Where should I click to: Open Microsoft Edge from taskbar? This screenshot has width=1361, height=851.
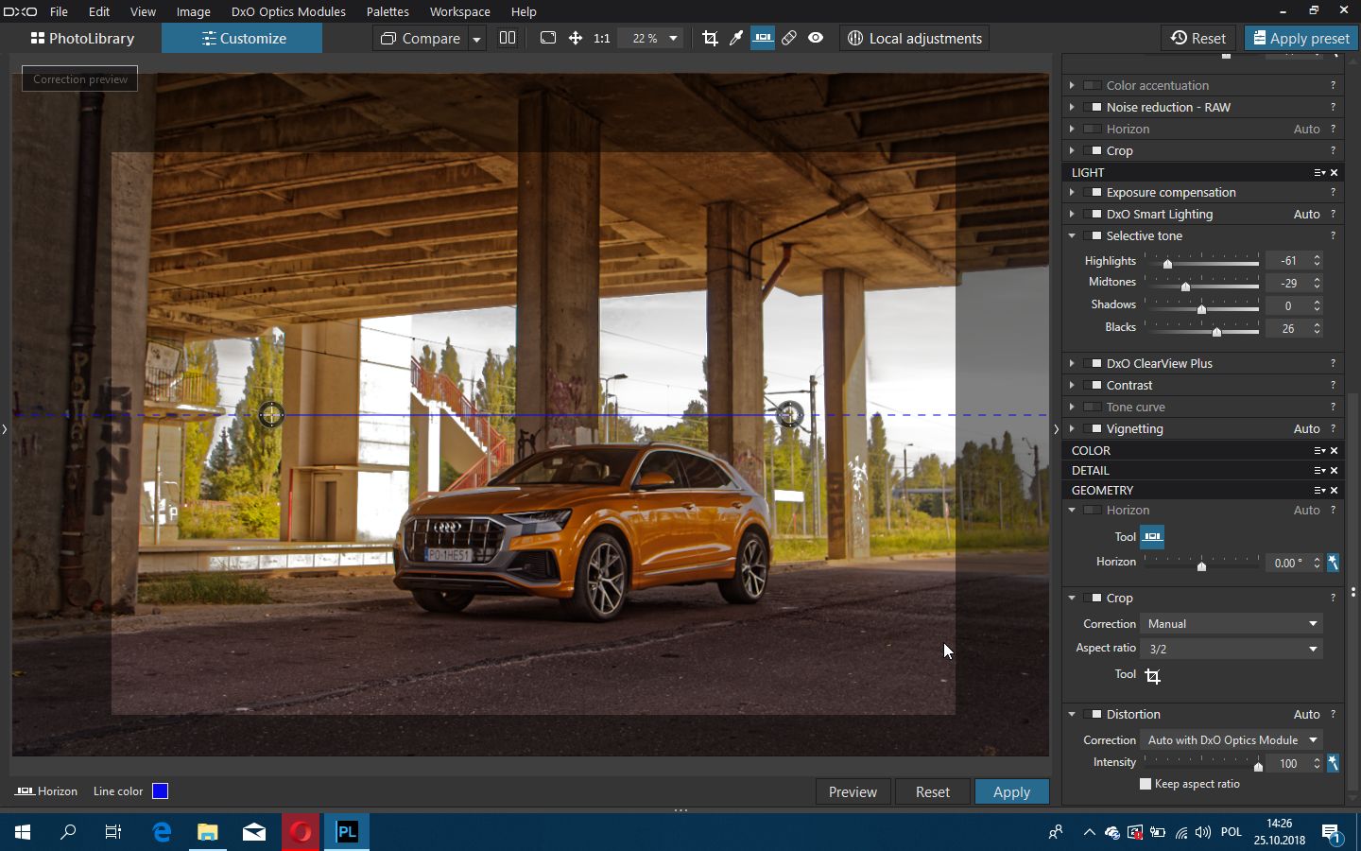[x=162, y=832]
